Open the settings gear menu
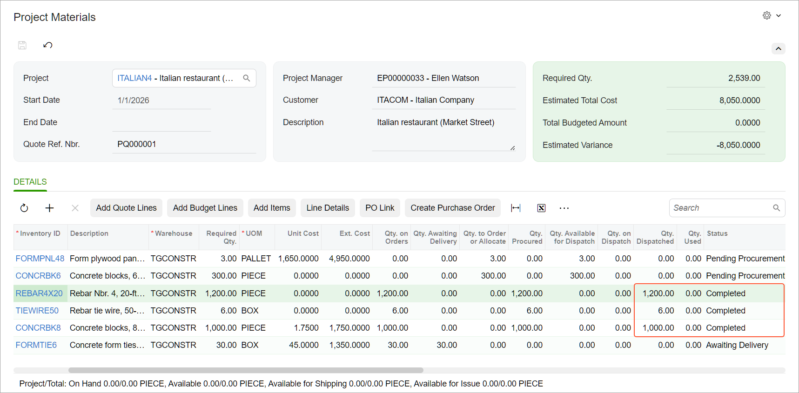The image size is (799, 393). tap(767, 15)
